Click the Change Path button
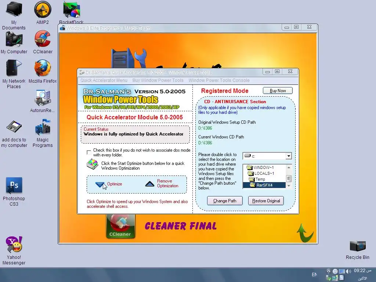 click(x=225, y=201)
